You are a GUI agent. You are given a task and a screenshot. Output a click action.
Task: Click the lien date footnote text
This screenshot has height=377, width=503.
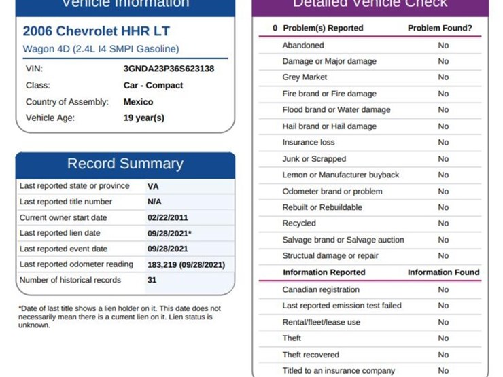[120, 317]
